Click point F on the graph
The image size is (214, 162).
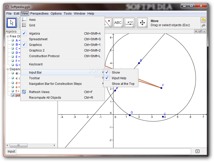click(x=161, y=88)
